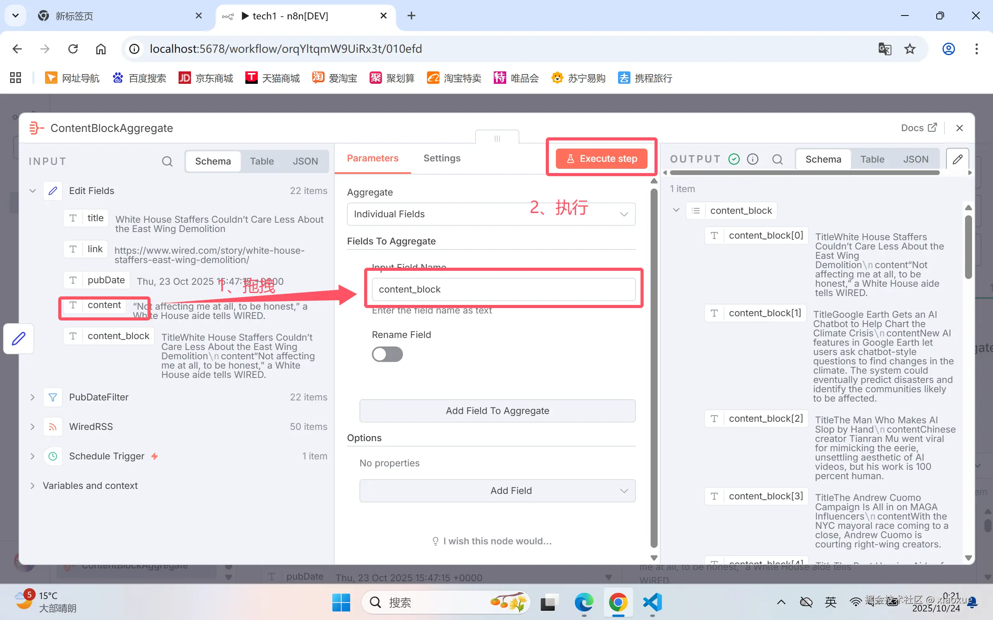The image size is (993, 620).
Task: Click the Schedule Trigger clock icon
Action: [53, 456]
